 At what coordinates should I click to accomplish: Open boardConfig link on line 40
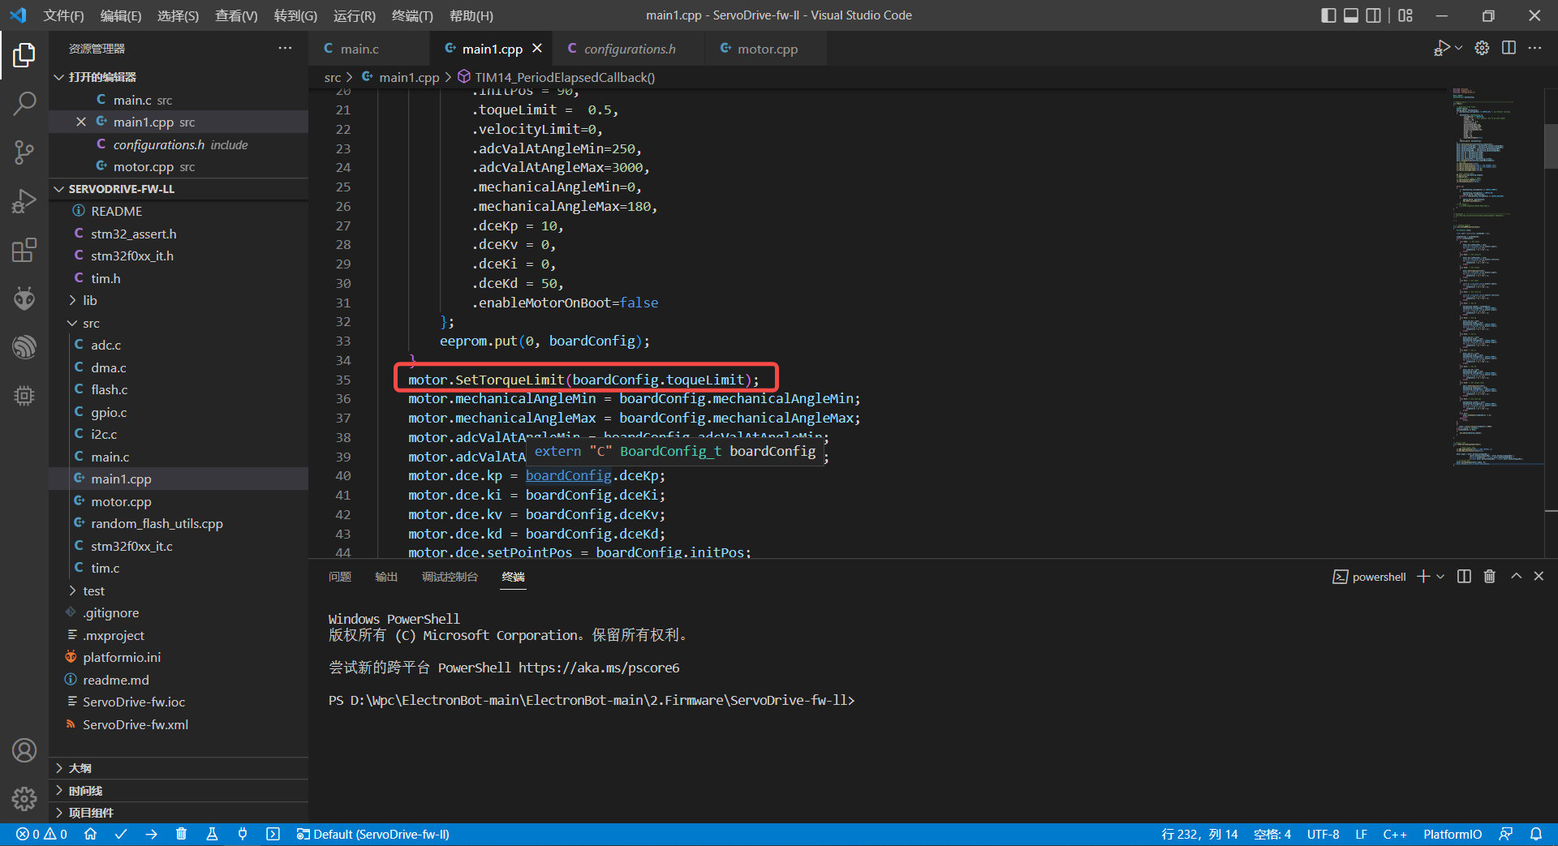pyautogui.click(x=568, y=475)
